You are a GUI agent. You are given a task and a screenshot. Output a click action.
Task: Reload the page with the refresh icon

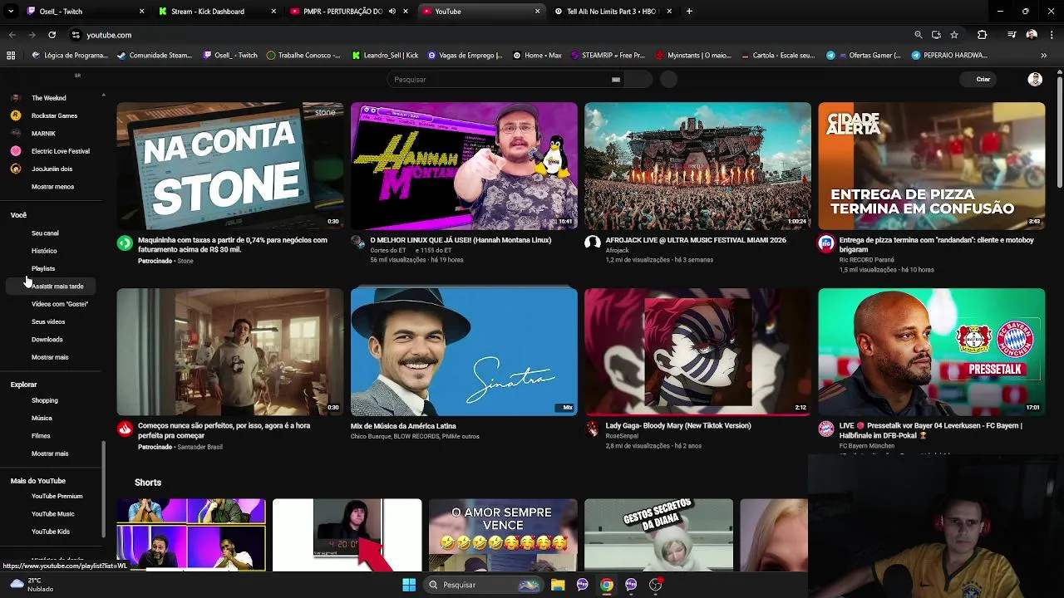(x=52, y=35)
